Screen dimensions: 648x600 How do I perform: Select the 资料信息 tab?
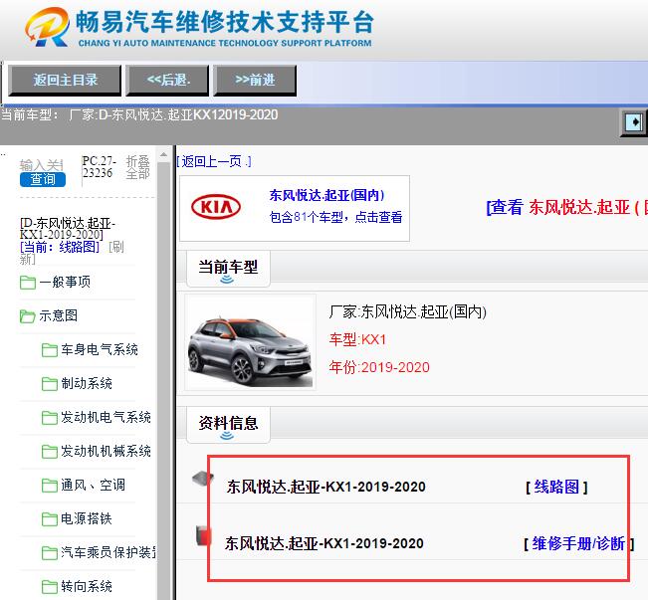228,425
